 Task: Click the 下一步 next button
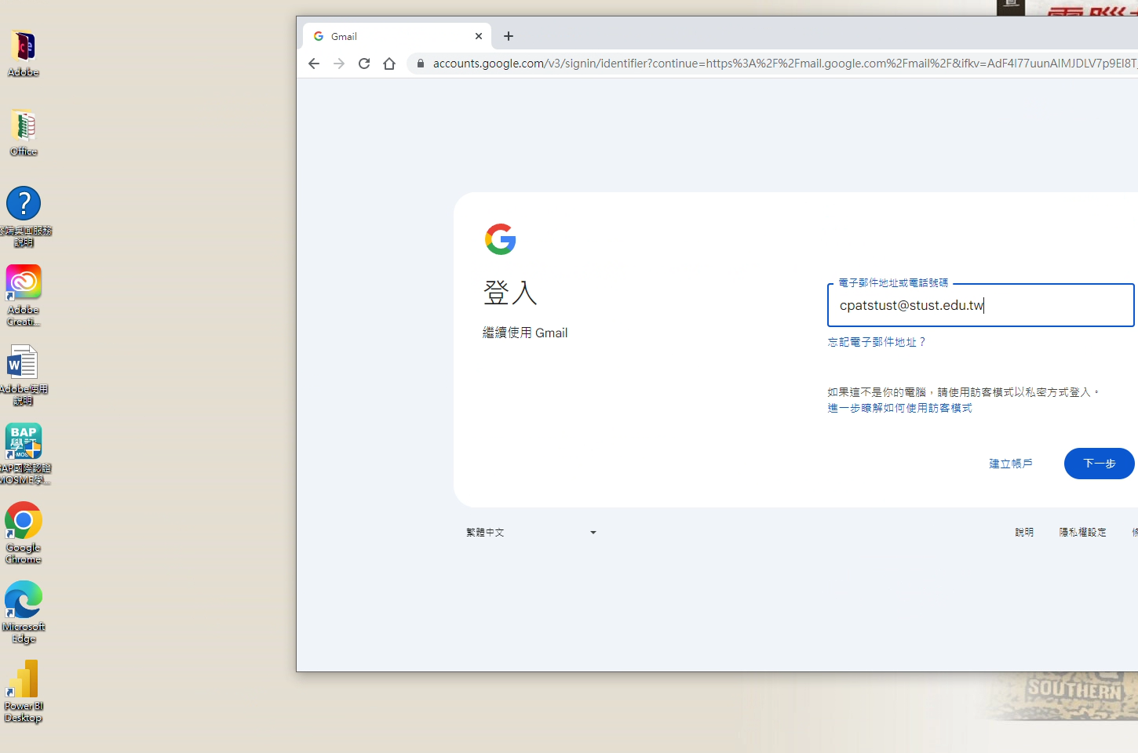point(1099,464)
